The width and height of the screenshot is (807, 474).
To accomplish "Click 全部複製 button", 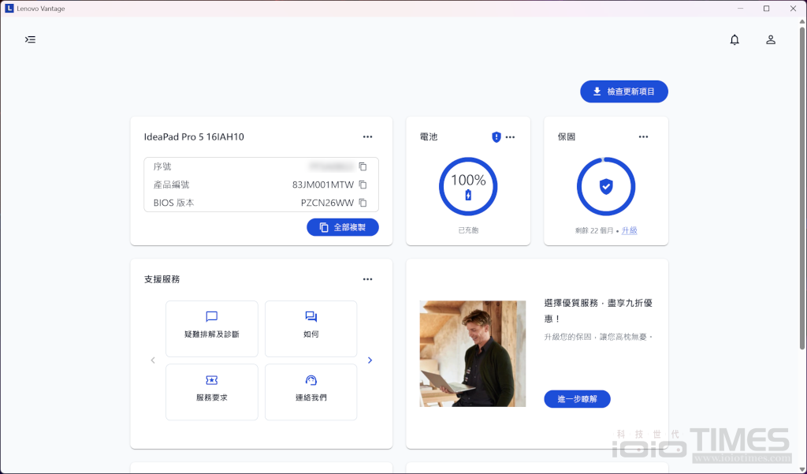I will 343,227.
